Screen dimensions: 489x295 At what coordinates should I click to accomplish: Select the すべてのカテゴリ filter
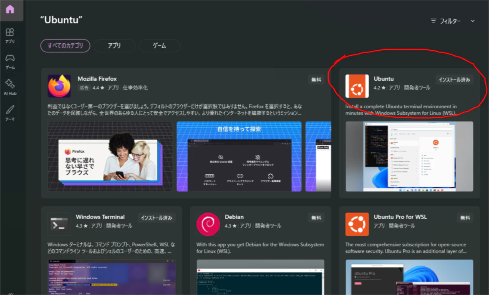(x=65, y=46)
